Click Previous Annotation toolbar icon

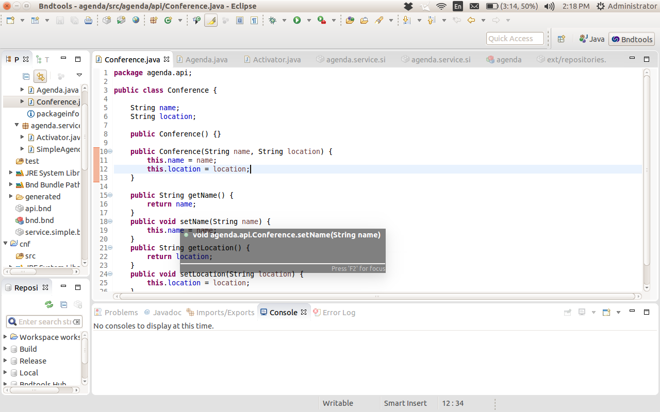(x=432, y=21)
